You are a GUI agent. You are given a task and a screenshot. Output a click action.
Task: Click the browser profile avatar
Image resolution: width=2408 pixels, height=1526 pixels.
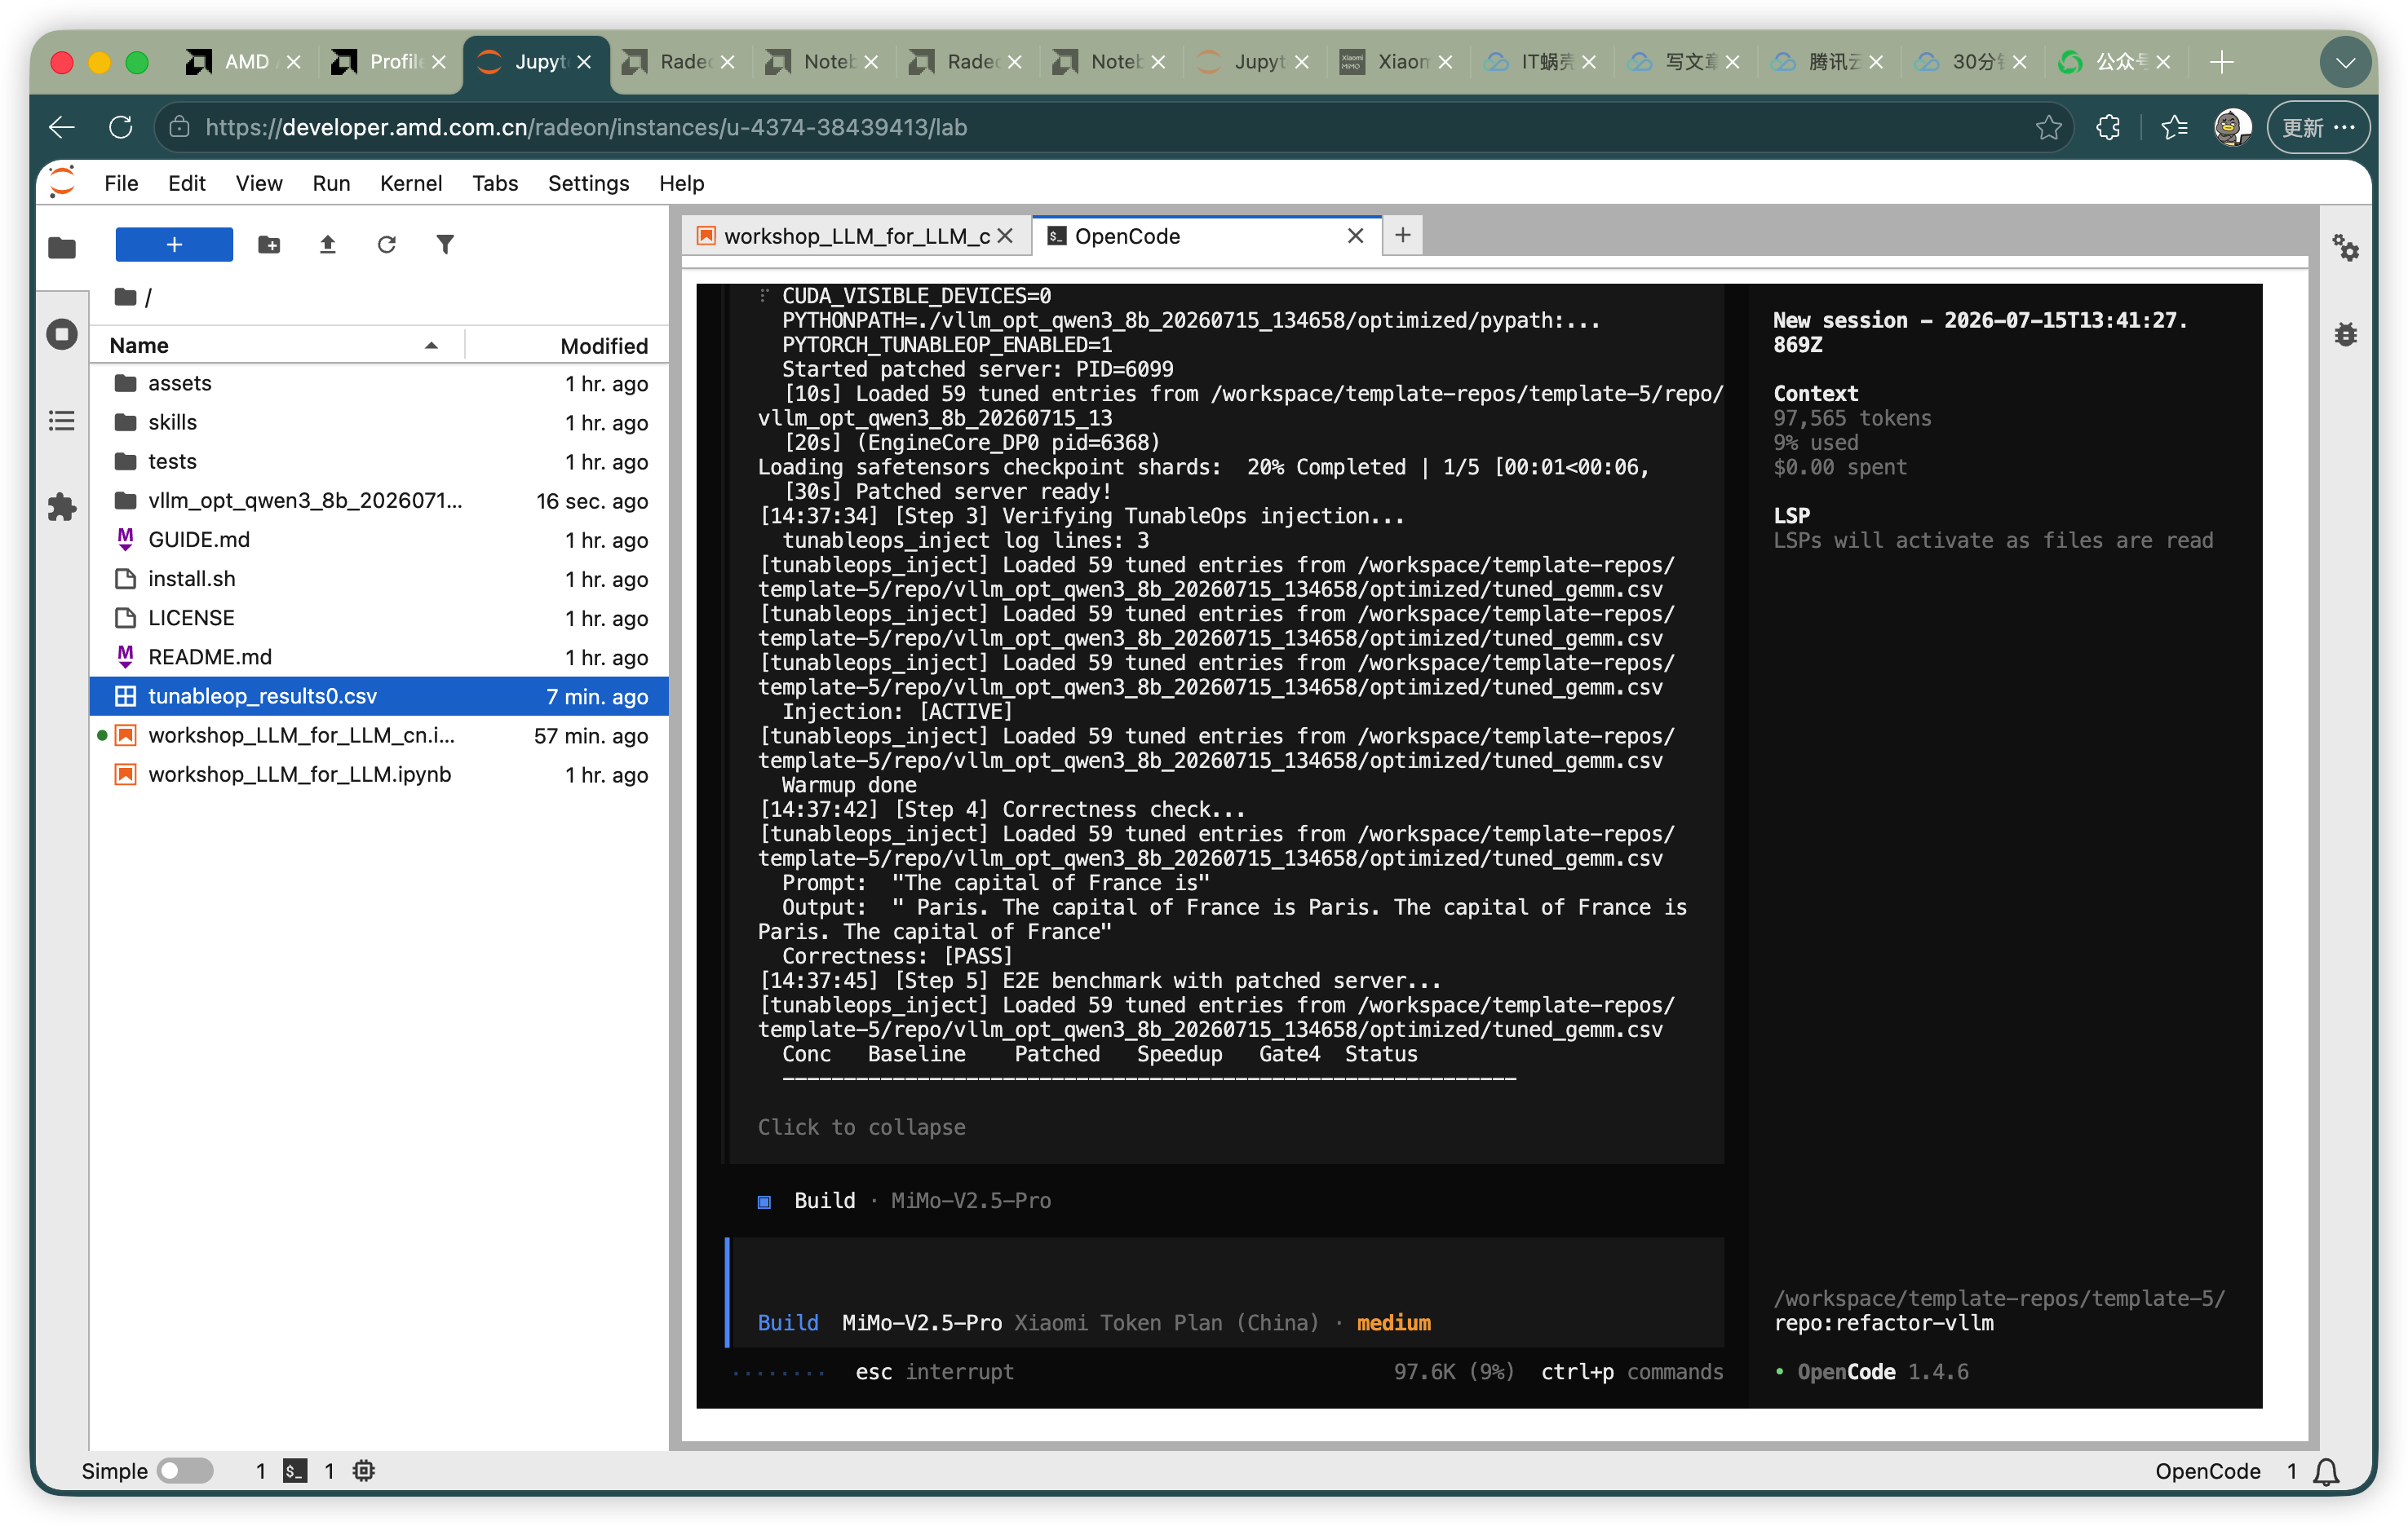click(2232, 127)
